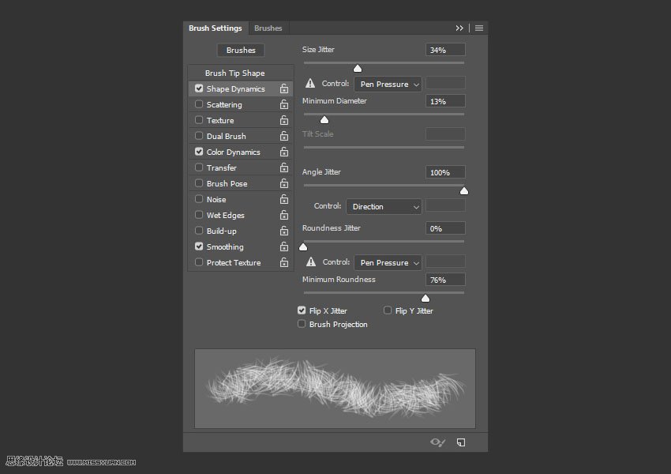The height and width of the screenshot is (474, 671).
Task: Click the Brushes button
Action: click(x=241, y=51)
